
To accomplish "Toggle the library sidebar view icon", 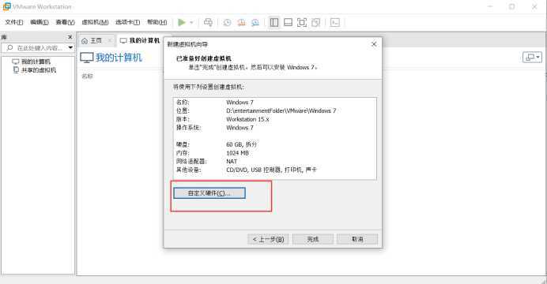I will 274,23.
